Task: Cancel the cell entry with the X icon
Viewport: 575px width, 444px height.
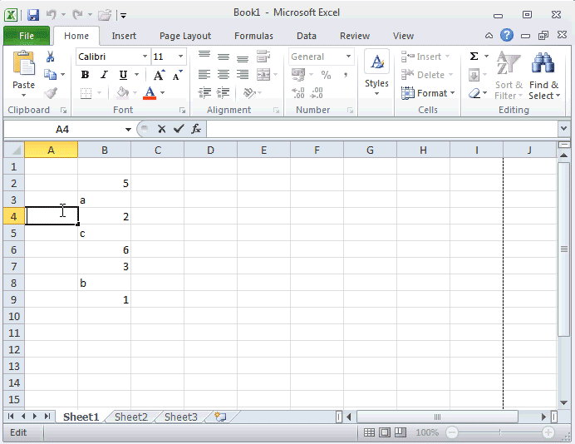Action: coord(161,129)
